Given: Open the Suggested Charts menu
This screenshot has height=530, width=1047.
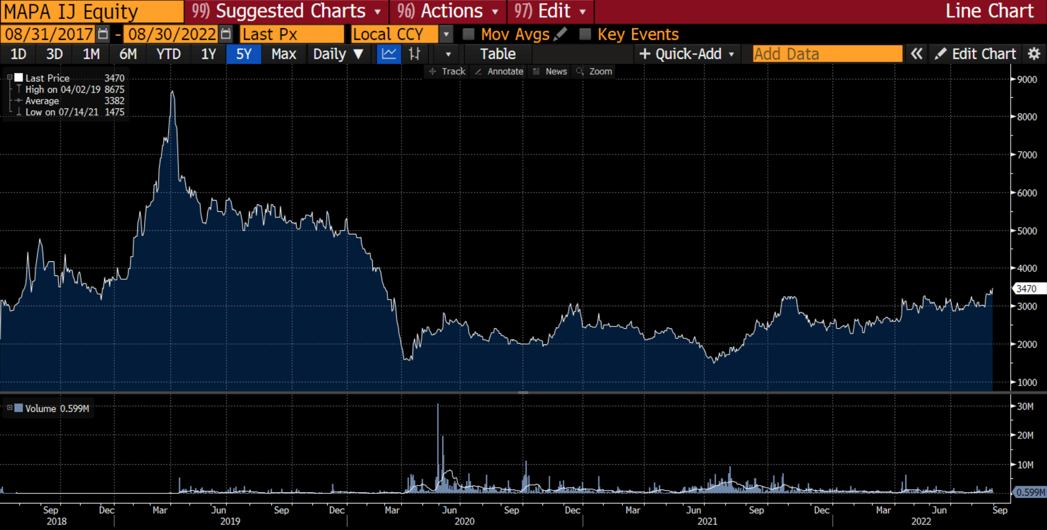Looking at the screenshot, I should (x=286, y=11).
